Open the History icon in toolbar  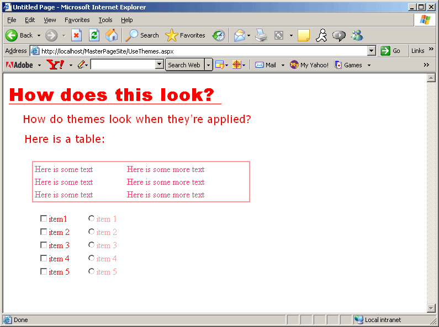[x=219, y=35]
